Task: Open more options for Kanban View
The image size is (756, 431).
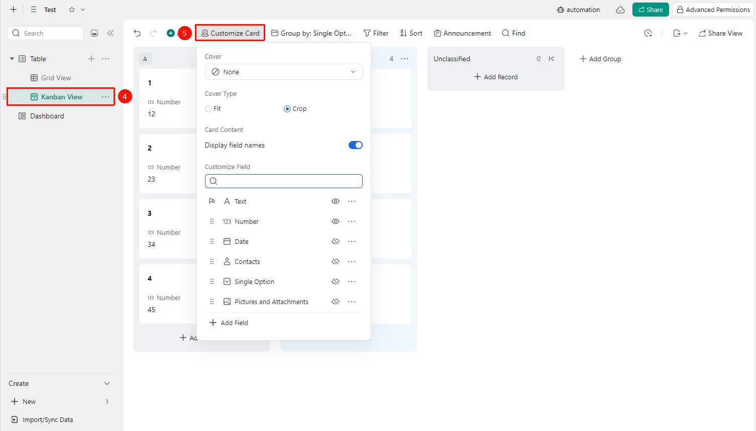Action: click(105, 97)
